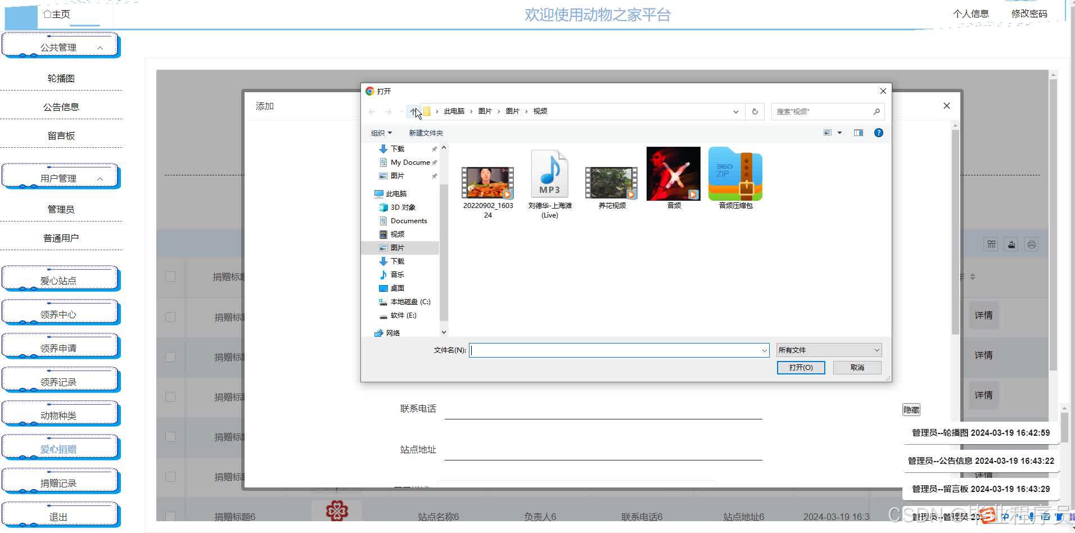Screen dimensions: 1075x533
Task: Click the up-one-level arrow in the Open dialog
Action: click(413, 111)
